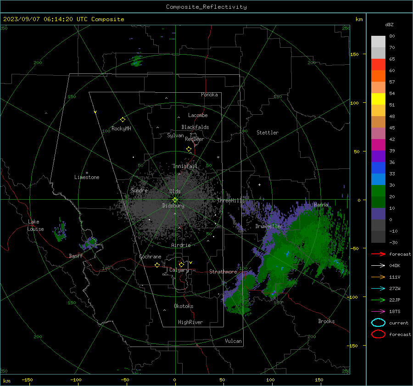This screenshot has height=386, width=413.
Task: Pick the red swatch between 65 and 60 dBZ
Action: click(x=378, y=65)
